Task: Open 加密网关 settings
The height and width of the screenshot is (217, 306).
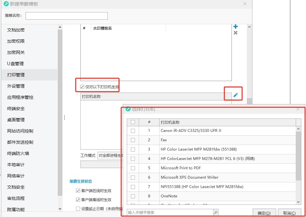Action: (x=16, y=52)
